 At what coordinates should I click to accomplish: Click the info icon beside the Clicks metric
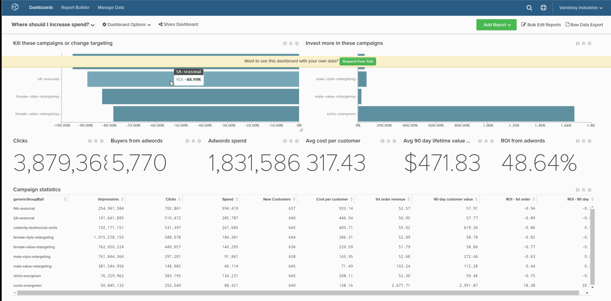89,141
